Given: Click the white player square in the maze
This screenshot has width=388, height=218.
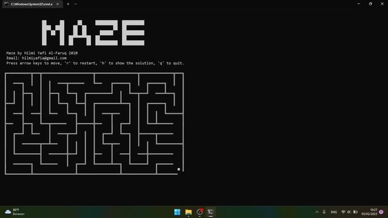Looking at the screenshot, I should pos(179,170).
